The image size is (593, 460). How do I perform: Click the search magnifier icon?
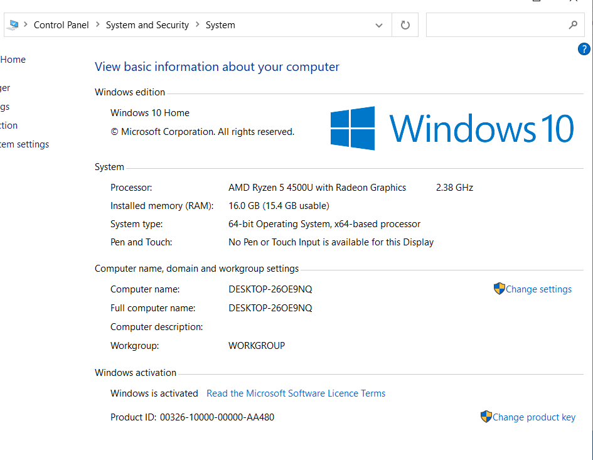573,25
